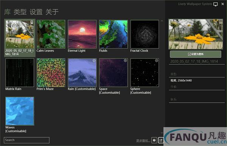Select the Matrix Rain wallpaper
Screen dimensions: 227x146
coord(20,75)
